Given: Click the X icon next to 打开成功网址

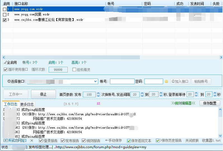Looking at the screenshot, I should (x=32, y=141).
